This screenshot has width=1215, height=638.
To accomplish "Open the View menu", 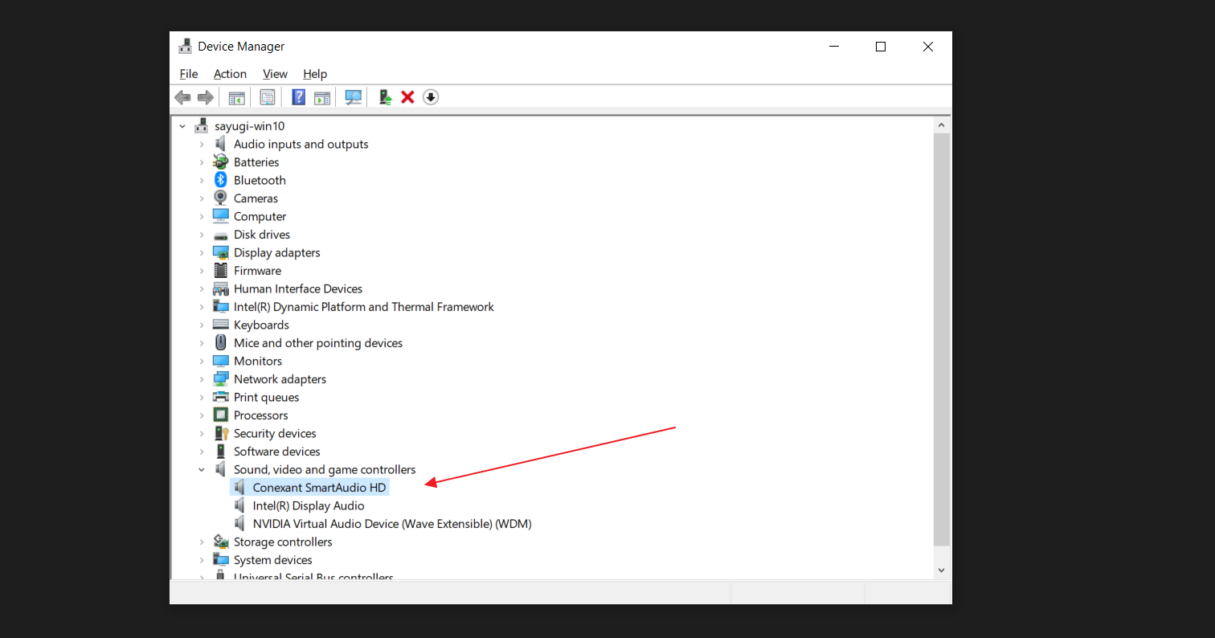I will (x=275, y=74).
